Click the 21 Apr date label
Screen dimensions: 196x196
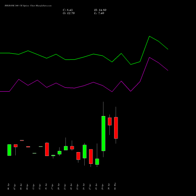click(65, 187)
